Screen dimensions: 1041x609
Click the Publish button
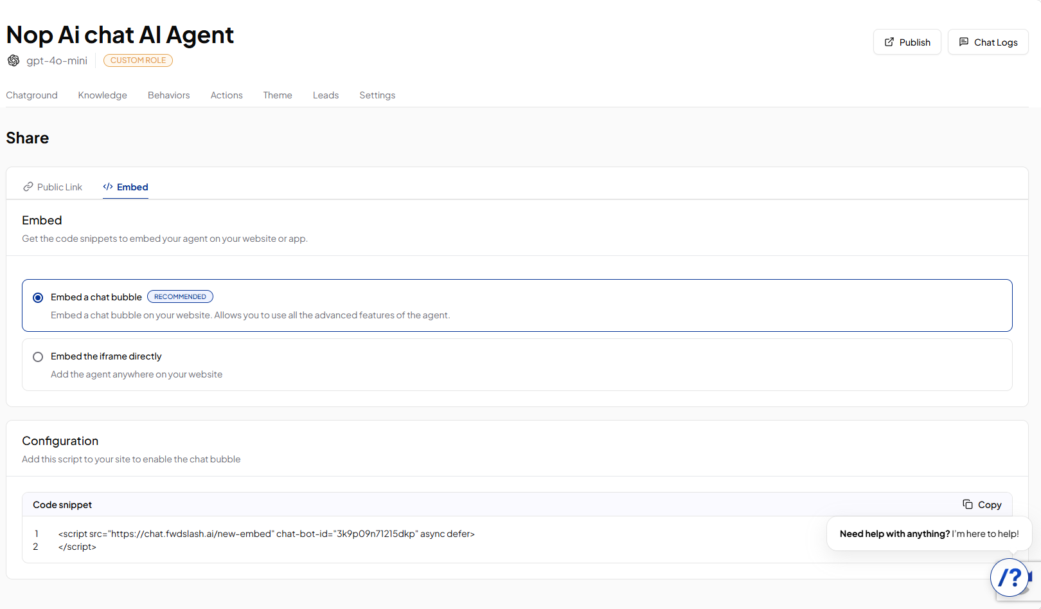[x=907, y=42]
